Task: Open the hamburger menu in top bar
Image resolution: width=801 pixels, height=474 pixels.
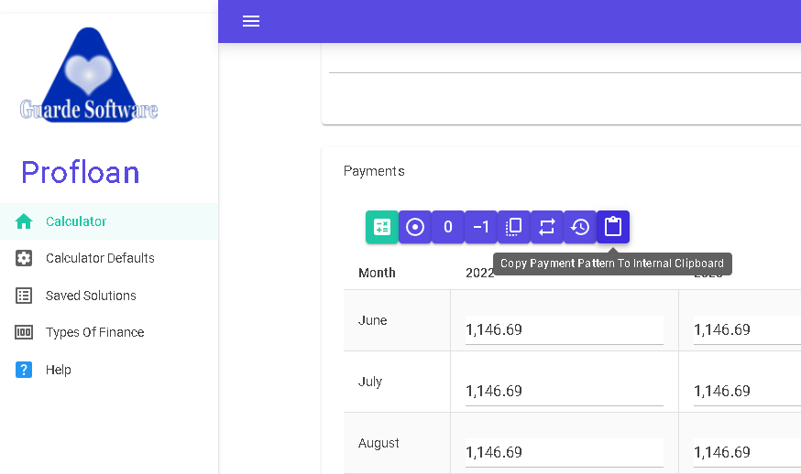Action: click(251, 21)
